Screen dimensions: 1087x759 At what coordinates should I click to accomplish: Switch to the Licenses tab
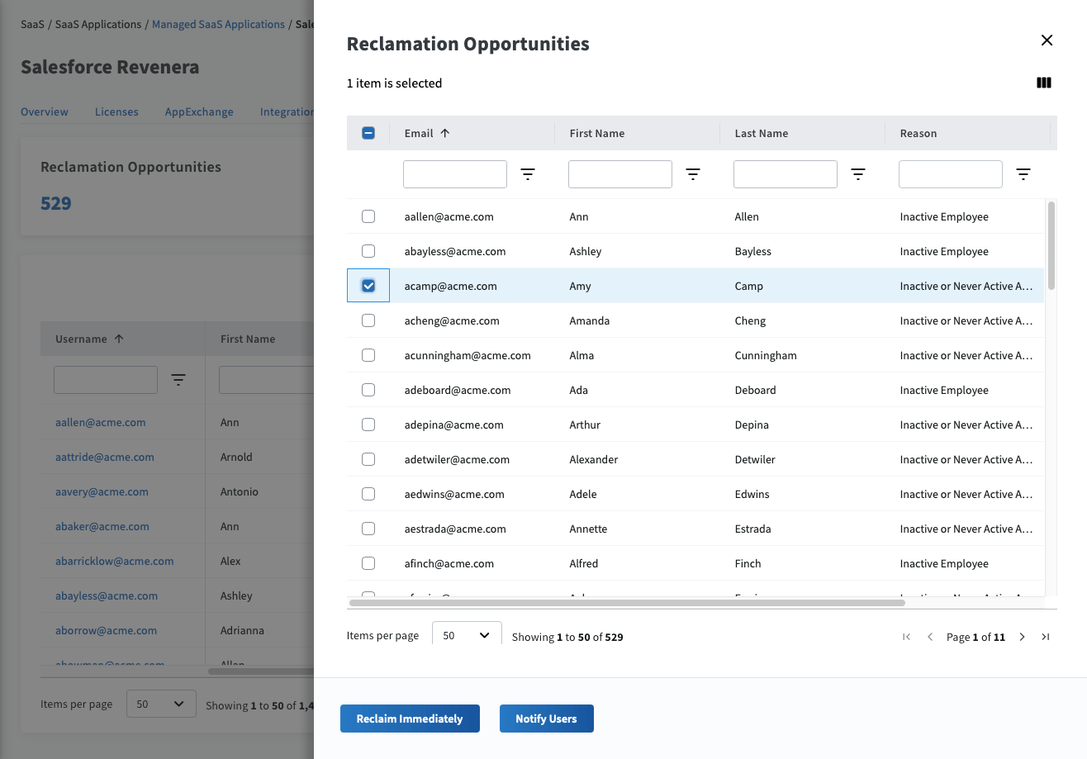116,111
